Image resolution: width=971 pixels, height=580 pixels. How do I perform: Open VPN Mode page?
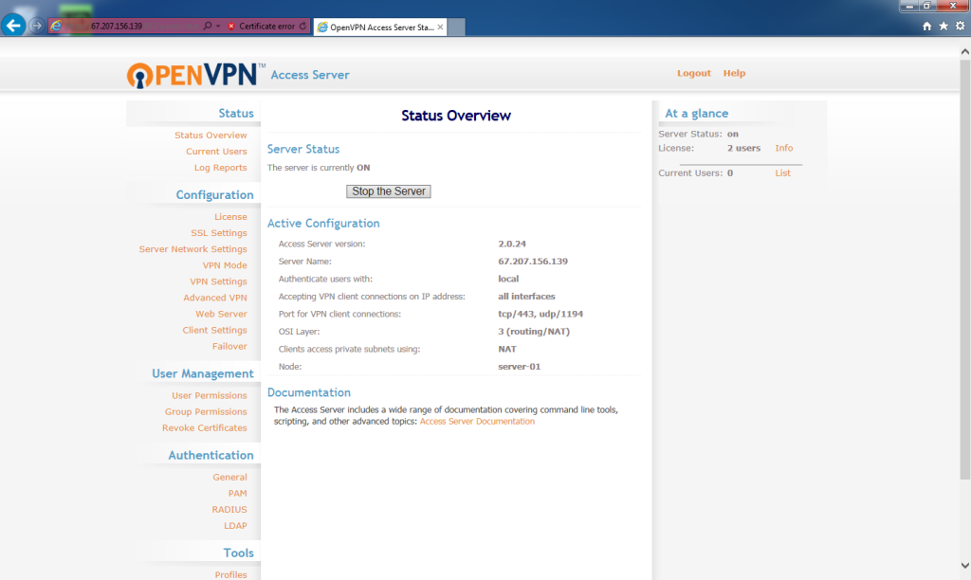(225, 265)
